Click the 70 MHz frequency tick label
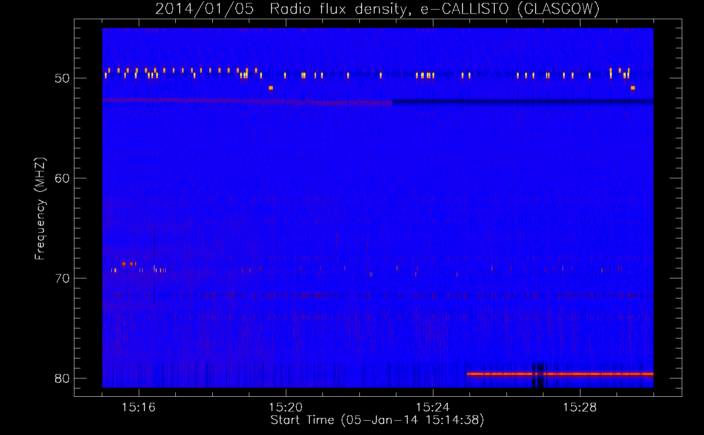This screenshot has width=704, height=435. coord(62,278)
